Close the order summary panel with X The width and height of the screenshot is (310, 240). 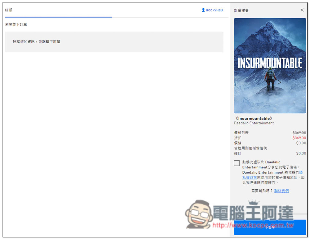coord(302,10)
